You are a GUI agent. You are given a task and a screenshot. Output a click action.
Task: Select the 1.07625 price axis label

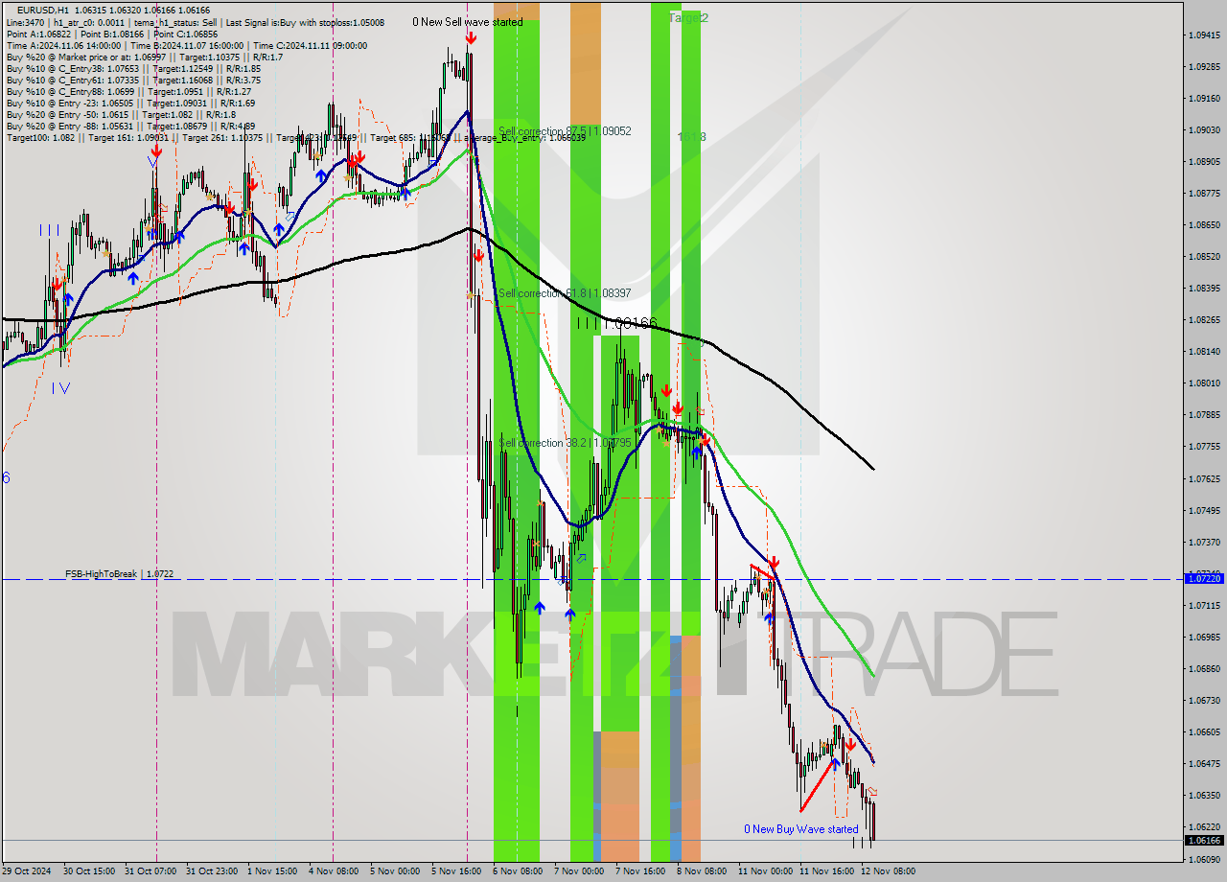(x=1204, y=477)
